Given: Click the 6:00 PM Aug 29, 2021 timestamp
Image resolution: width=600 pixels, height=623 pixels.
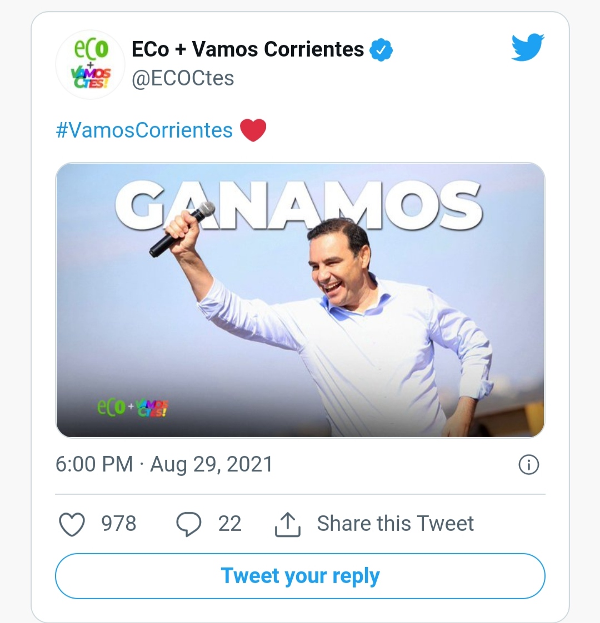Looking at the screenshot, I should (x=164, y=464).
